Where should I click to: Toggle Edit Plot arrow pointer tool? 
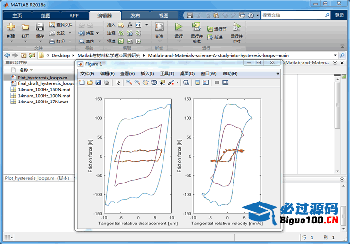click(x=118, y=82)
